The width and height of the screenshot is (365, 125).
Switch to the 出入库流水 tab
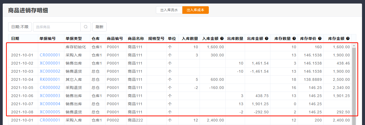[169, 10]
